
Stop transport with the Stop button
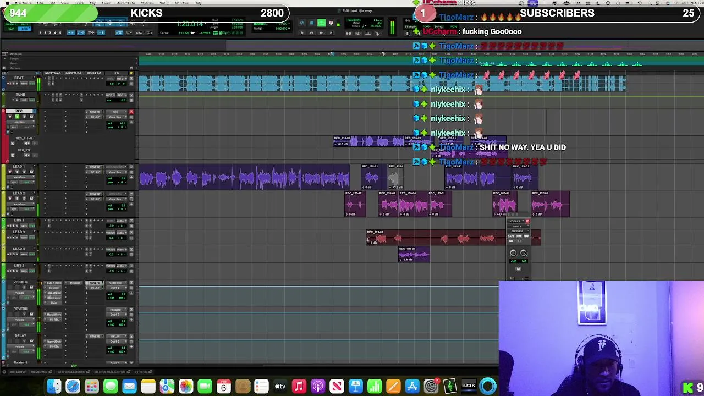click(x=312, y=23)
